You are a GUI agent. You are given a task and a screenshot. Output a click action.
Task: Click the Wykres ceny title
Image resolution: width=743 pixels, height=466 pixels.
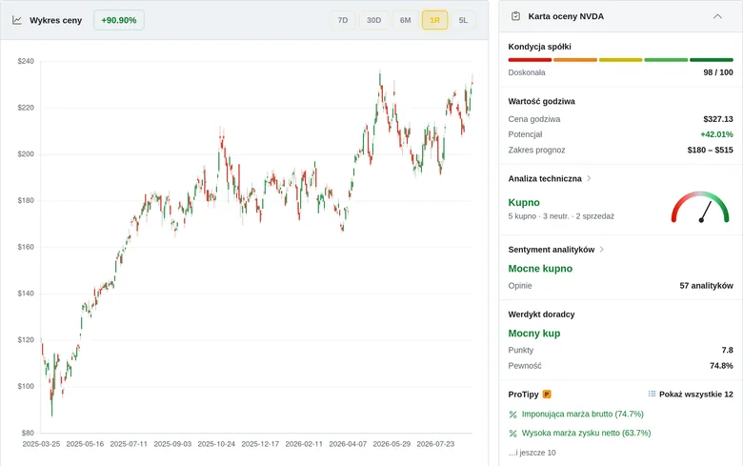pos(55,20)
